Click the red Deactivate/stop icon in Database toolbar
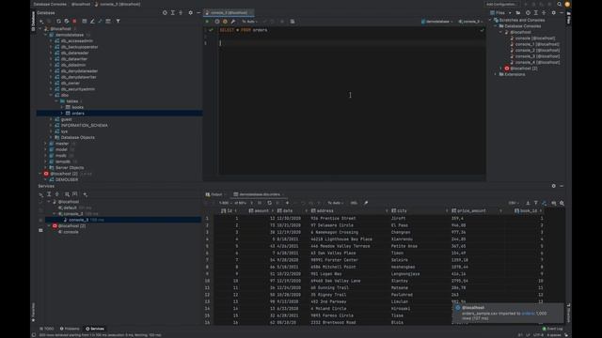The height and width of the screenshot is (338, 602). click(74, 22)
